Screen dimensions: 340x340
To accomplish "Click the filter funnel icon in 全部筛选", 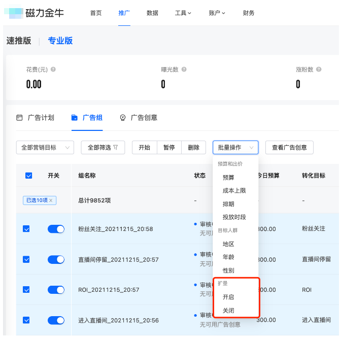I will [x=116, y=148].
